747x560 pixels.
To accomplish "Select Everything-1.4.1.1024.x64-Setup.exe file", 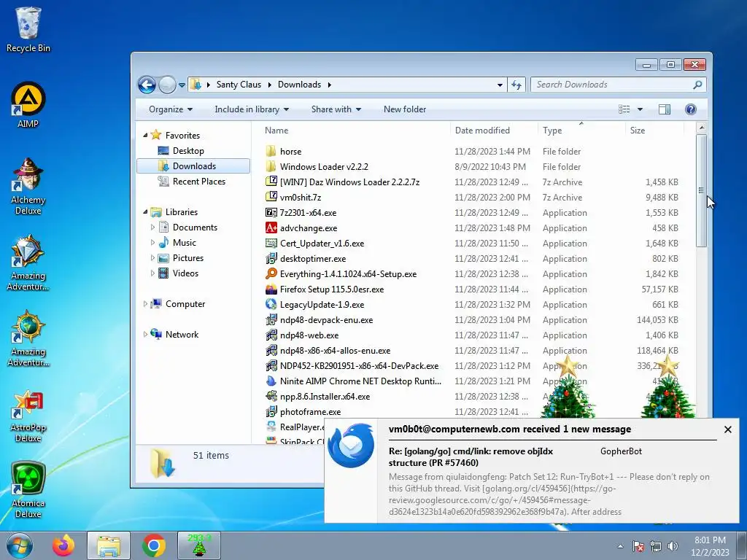I will click(341, 274).
